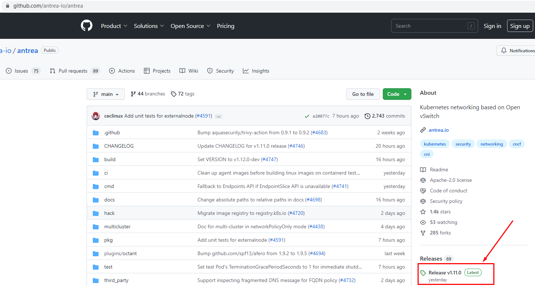This screenshot has width=535, height=286.
Task: Open the Apache-2.0 license link
Action: point(451,180)
